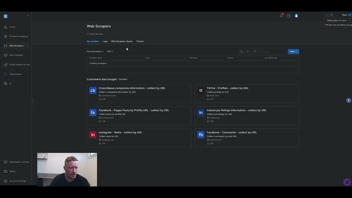The width and height of the screenshot is (352, 198).
Task: Click the TikTok tt tile icon
Action: pos(201,90)
